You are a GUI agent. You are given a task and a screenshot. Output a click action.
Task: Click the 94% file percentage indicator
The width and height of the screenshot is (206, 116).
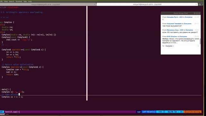coord(160,112)
